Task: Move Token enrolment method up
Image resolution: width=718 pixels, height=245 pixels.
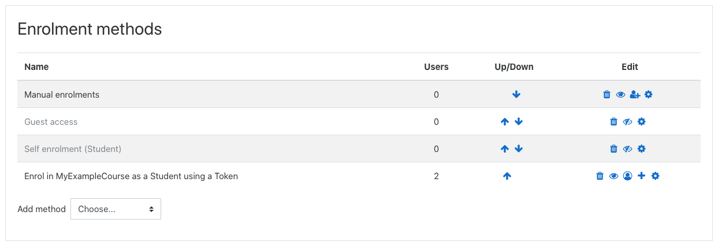Action: pyautogui.click(x=507, y=176)
